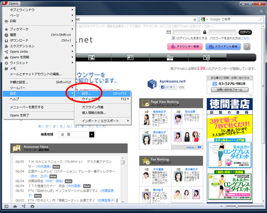Select オフライン作業 item
267x213 pixels.
tap(103, 107)
